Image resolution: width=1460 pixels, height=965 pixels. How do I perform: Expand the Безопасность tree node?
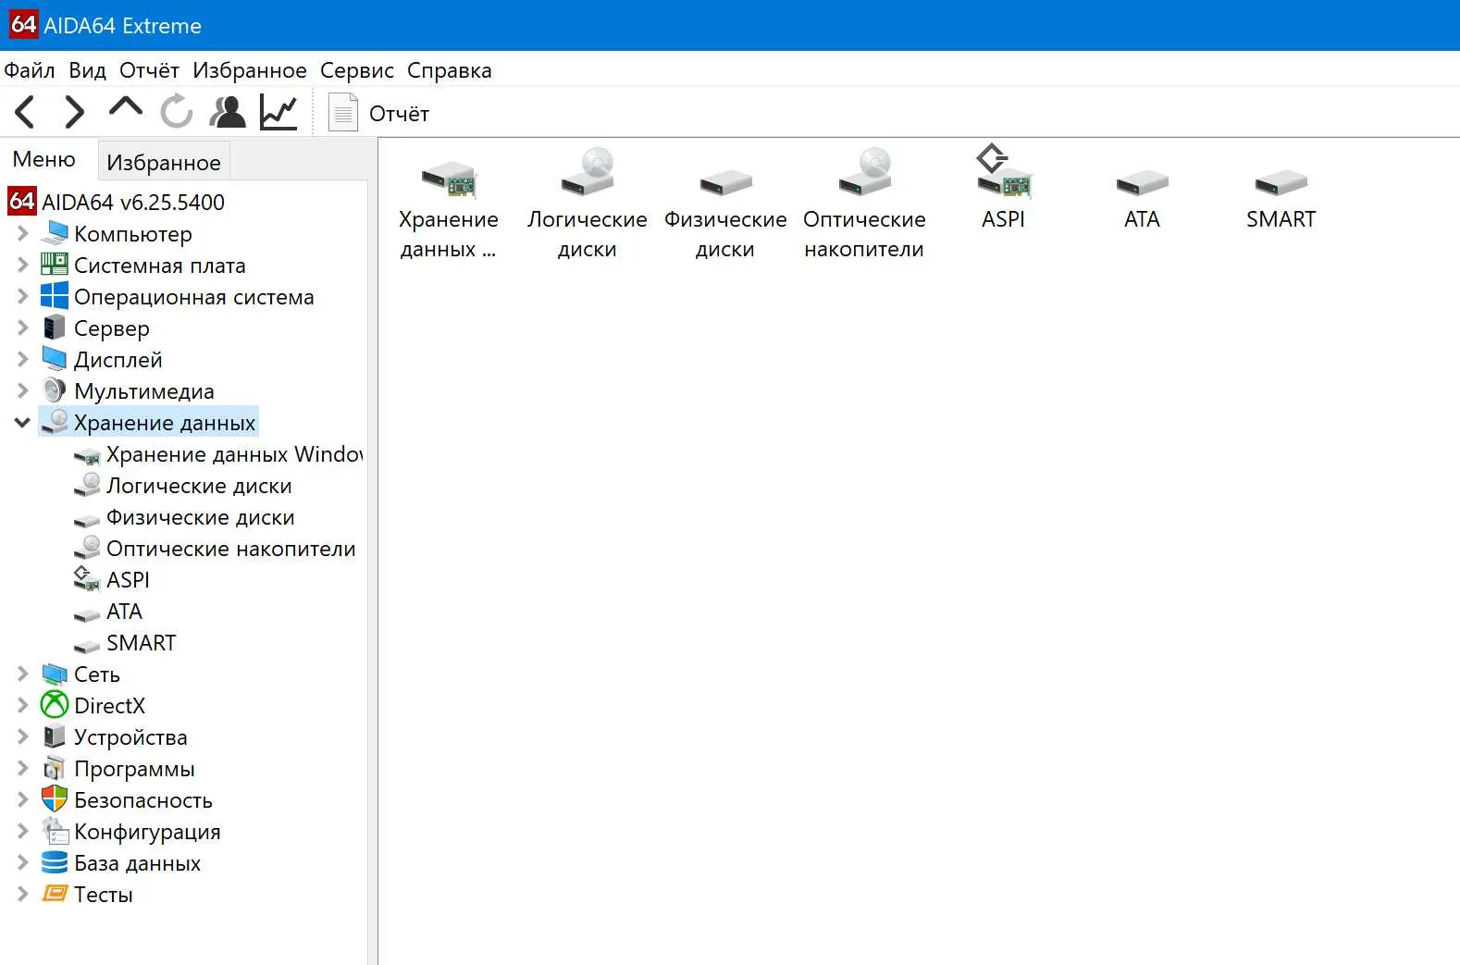22,799
